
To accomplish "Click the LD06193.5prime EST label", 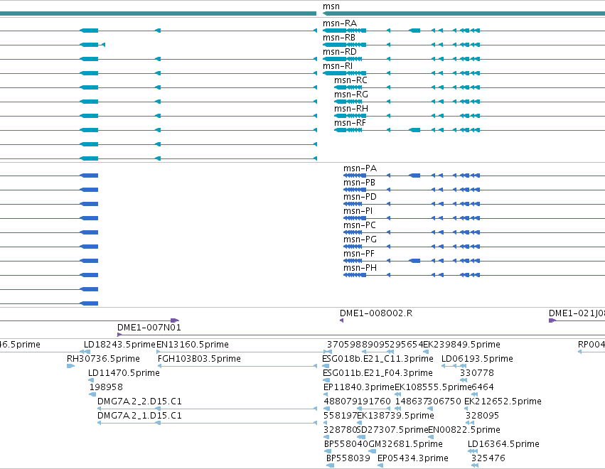I will (x=477, y=359).
